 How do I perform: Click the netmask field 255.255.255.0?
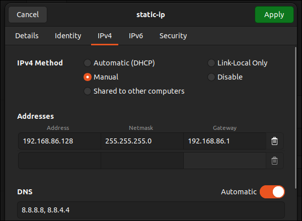pos(142,141)
